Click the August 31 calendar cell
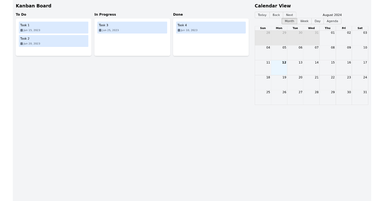The width and height of the screenshot is (384, 201). coord(360,97)
